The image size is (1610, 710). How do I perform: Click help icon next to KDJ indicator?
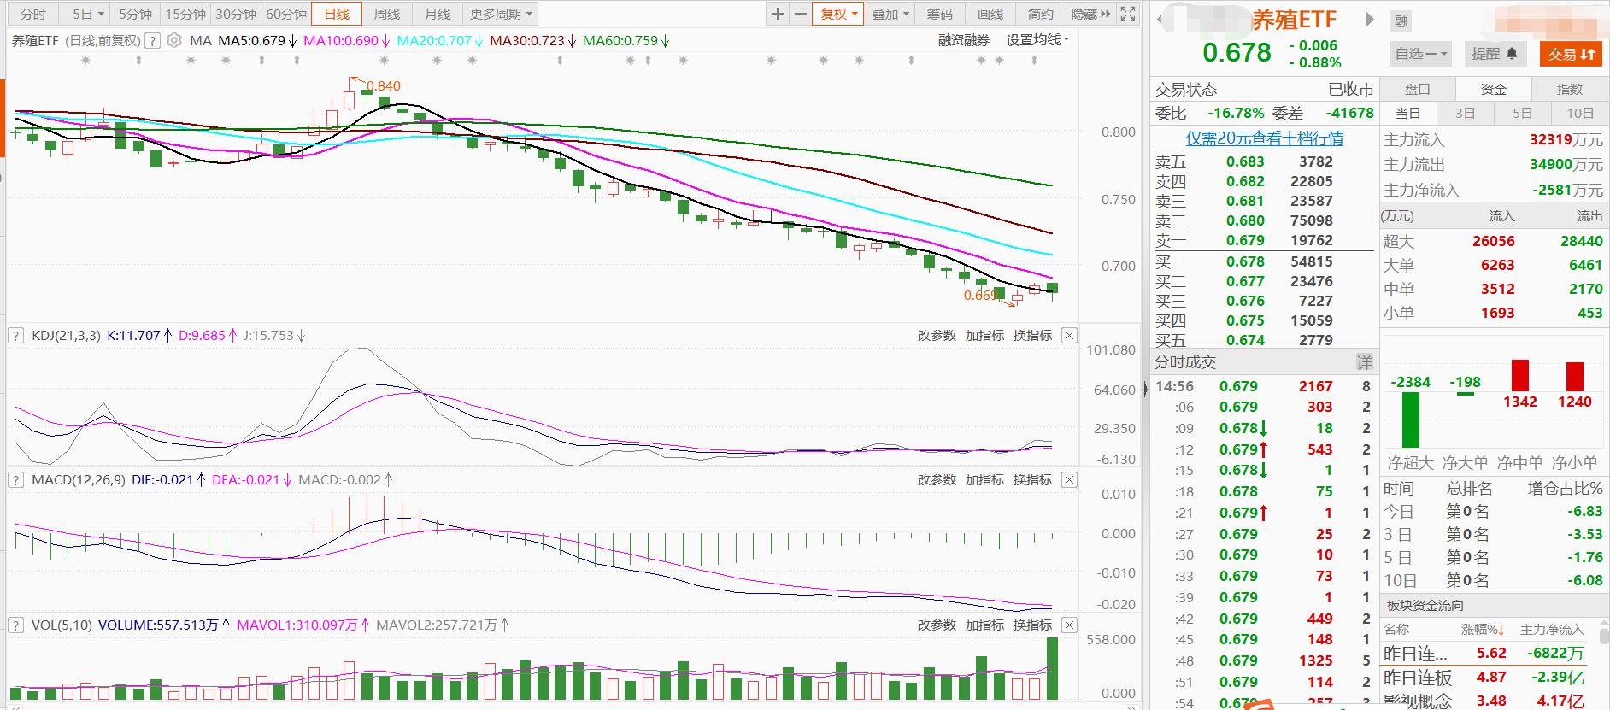(15, 336)
